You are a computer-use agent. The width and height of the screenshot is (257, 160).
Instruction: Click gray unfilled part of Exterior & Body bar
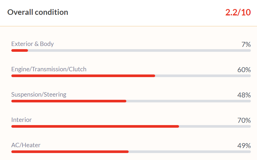(139, 51)
